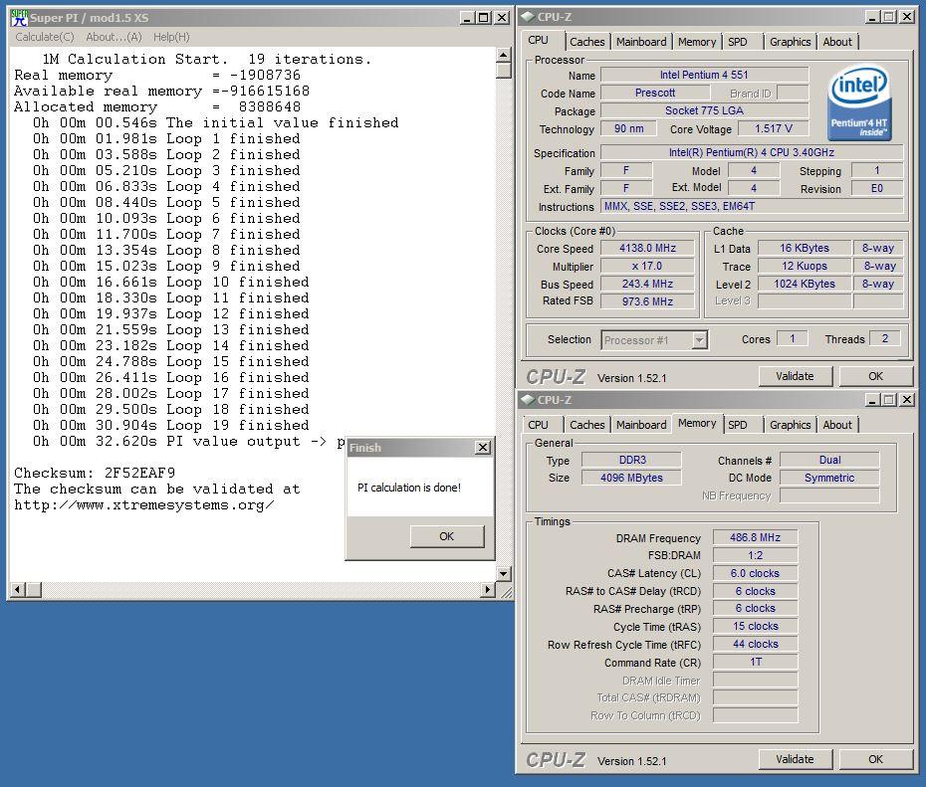Click OK in the bottom CPU-Z window
This screenshot has height=787, width=926.
[x=876, y=759]
